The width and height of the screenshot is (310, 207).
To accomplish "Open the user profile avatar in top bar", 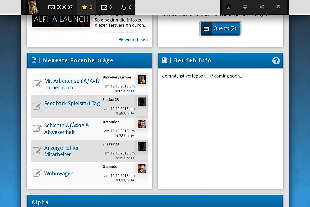I will coord(32,7).
